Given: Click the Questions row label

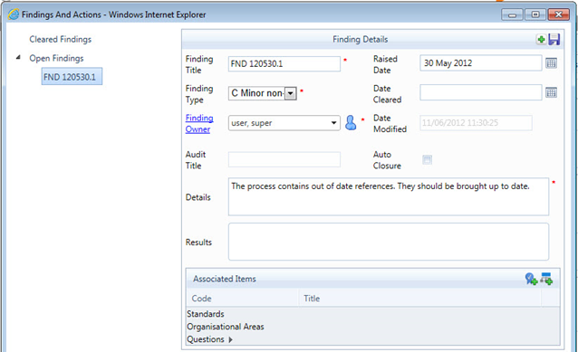Looking at the screenshot, I should click(206, 339).
